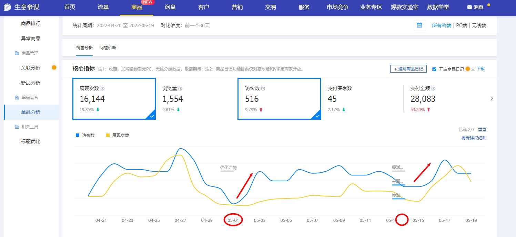Uncheck the 开启商品日记 checkbox
Screen dimensions: 516x237
[435, 68]
